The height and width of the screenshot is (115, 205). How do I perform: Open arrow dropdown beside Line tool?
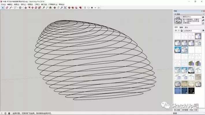pos(13,8)
